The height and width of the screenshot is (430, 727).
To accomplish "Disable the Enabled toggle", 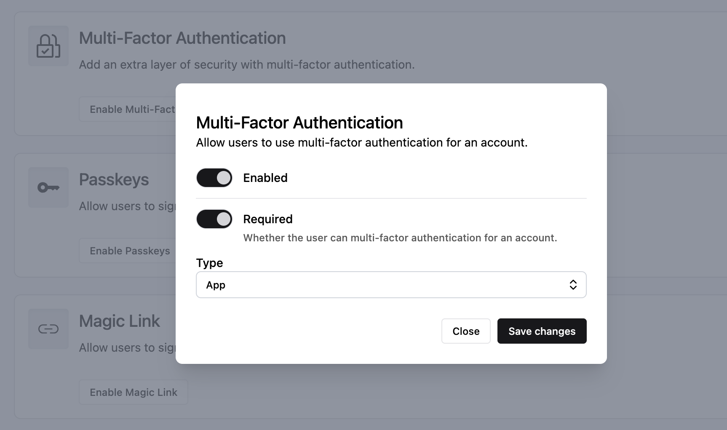I will (x=214, y=177).
